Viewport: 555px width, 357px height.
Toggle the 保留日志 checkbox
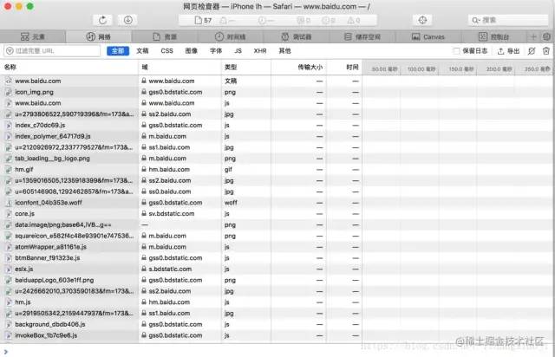[x=456, y=51]
